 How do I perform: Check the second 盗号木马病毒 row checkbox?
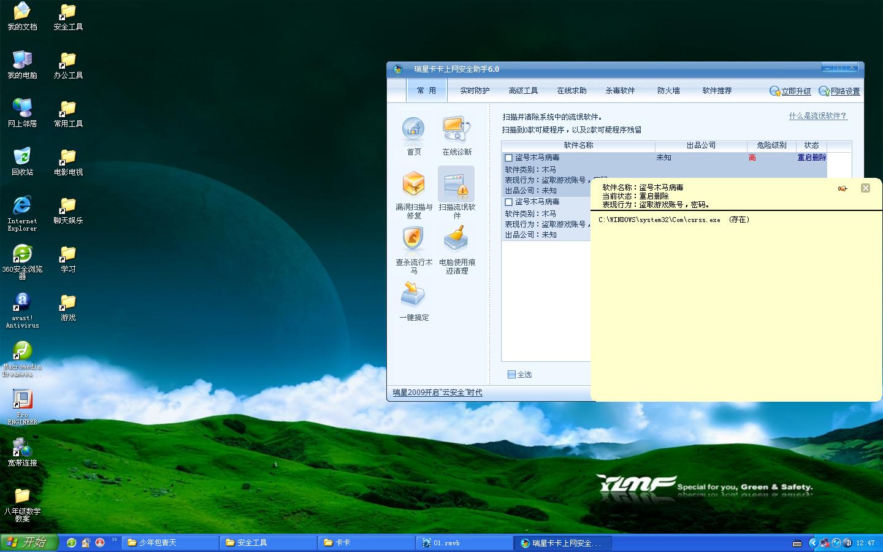pos(508,202)
